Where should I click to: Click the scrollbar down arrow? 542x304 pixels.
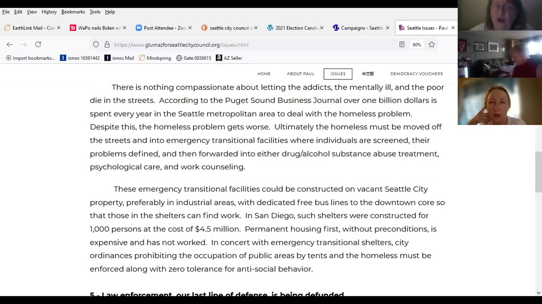(x=538, y=293)
